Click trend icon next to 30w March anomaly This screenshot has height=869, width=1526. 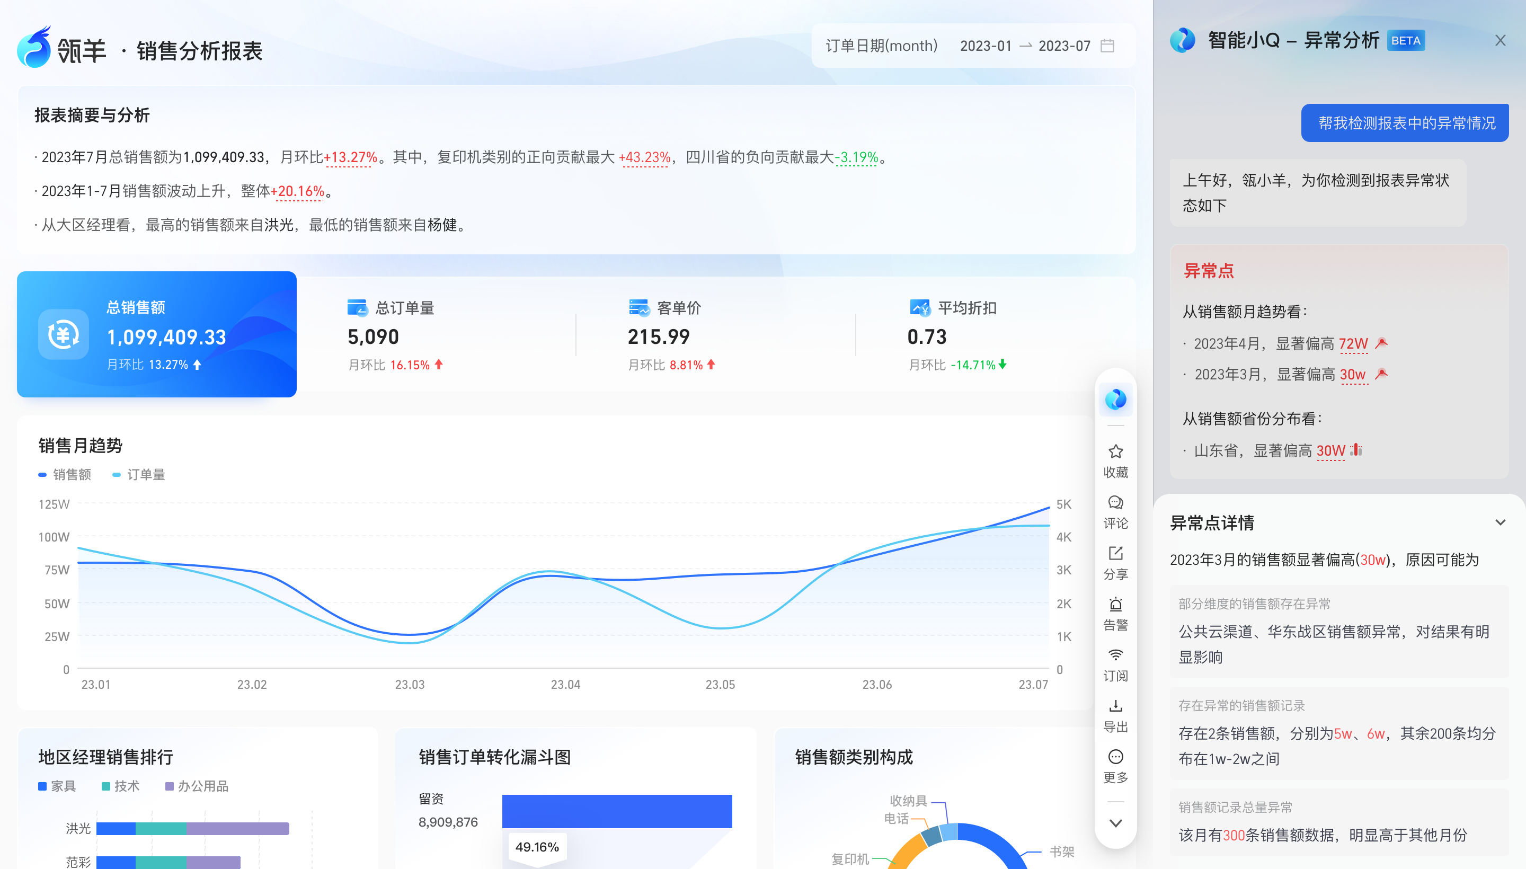1381,374
